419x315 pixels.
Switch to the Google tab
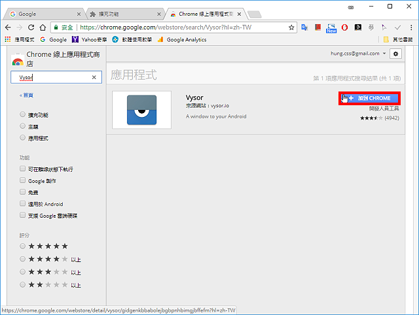[44, 14]
